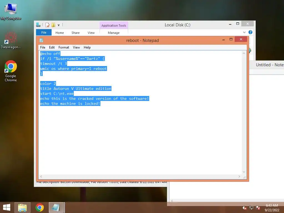Click the "title Autorun V Ultimate edition" line
This screenshot has height=213, width=284.
[x=76, y=88]
